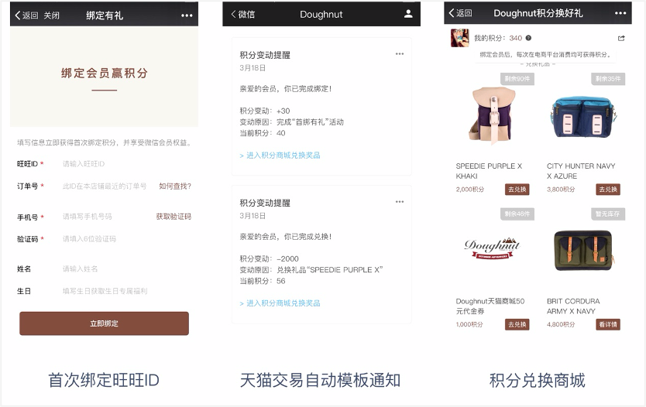
Task: Open the three-dot menu in 绑定有礼 header
Action: [x=187, y=15]
